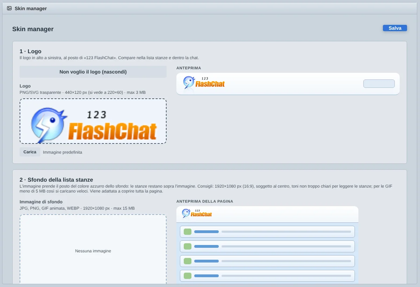Click the third room's green icon in the preview
The width and height of the screenshot is (420, 287).
[188, 261]
